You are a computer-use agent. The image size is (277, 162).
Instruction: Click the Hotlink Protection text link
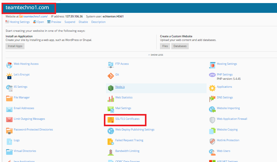pos(228,140)
